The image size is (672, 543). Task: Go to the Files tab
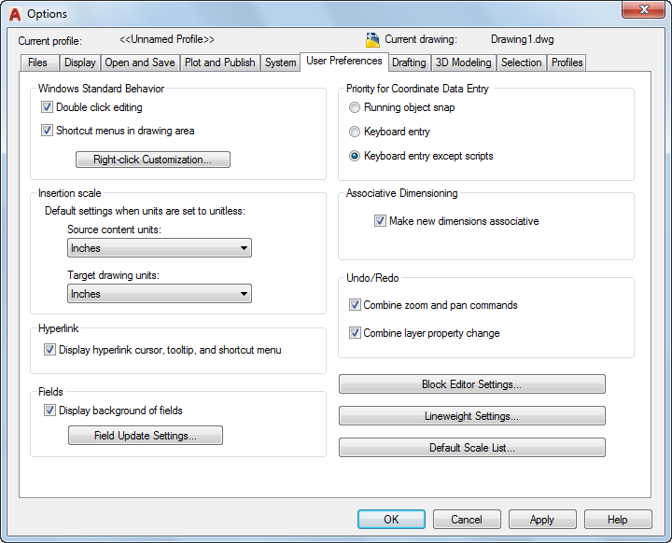point(38,63)
